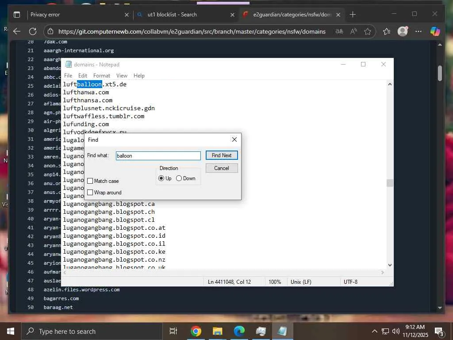Click Unix (LF) in status bar
The width and height of the screenshot is (453, 340).
tap(301, 282)
